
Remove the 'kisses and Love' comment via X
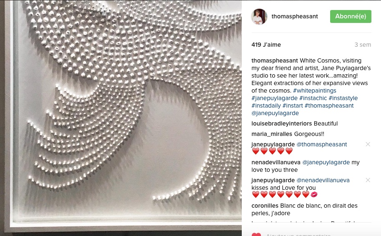[x=368, y=180]
